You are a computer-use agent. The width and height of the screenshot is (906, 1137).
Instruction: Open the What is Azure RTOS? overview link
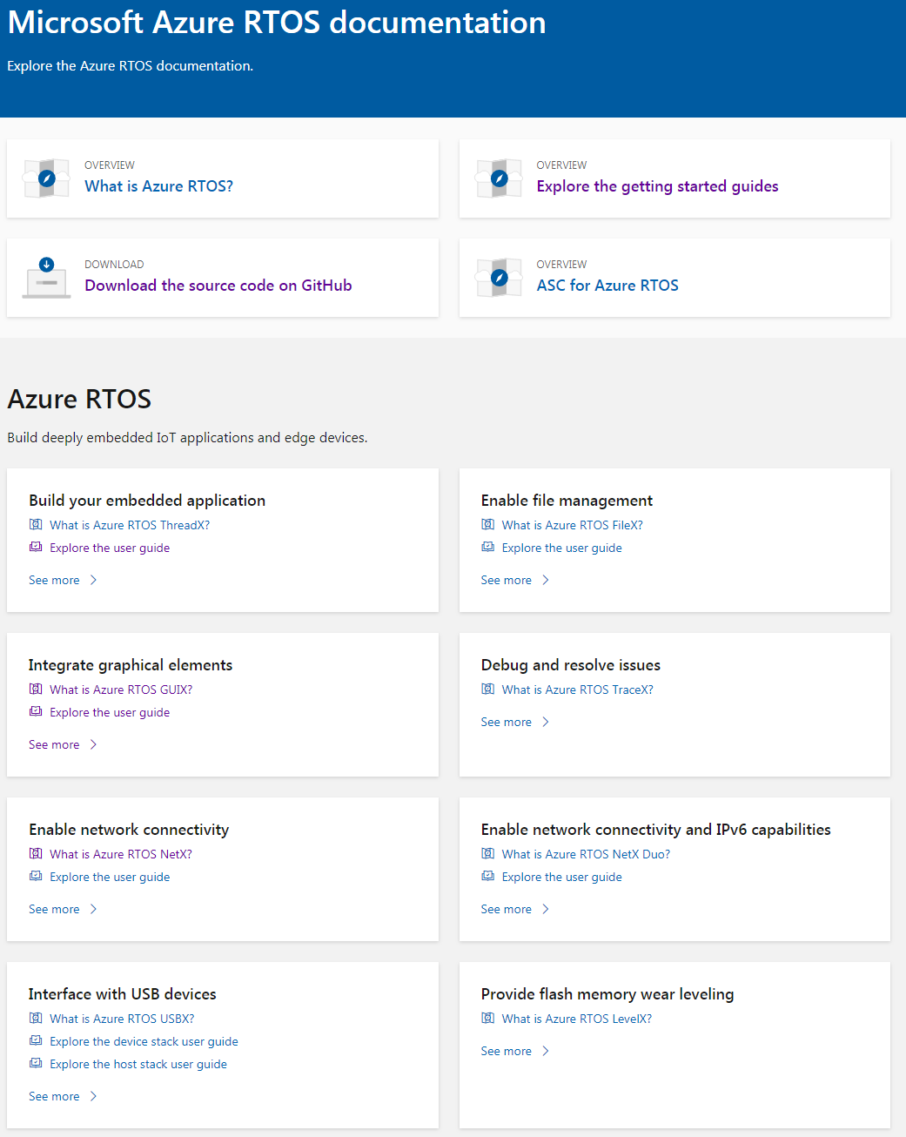(x=158, y=186)
